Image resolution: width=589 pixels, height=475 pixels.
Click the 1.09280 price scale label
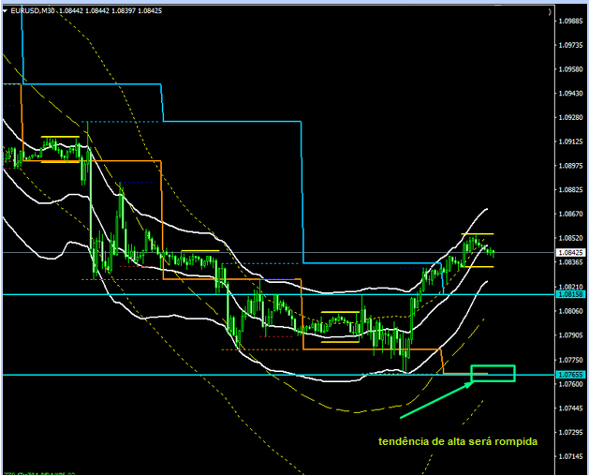[x=569, y=117]
